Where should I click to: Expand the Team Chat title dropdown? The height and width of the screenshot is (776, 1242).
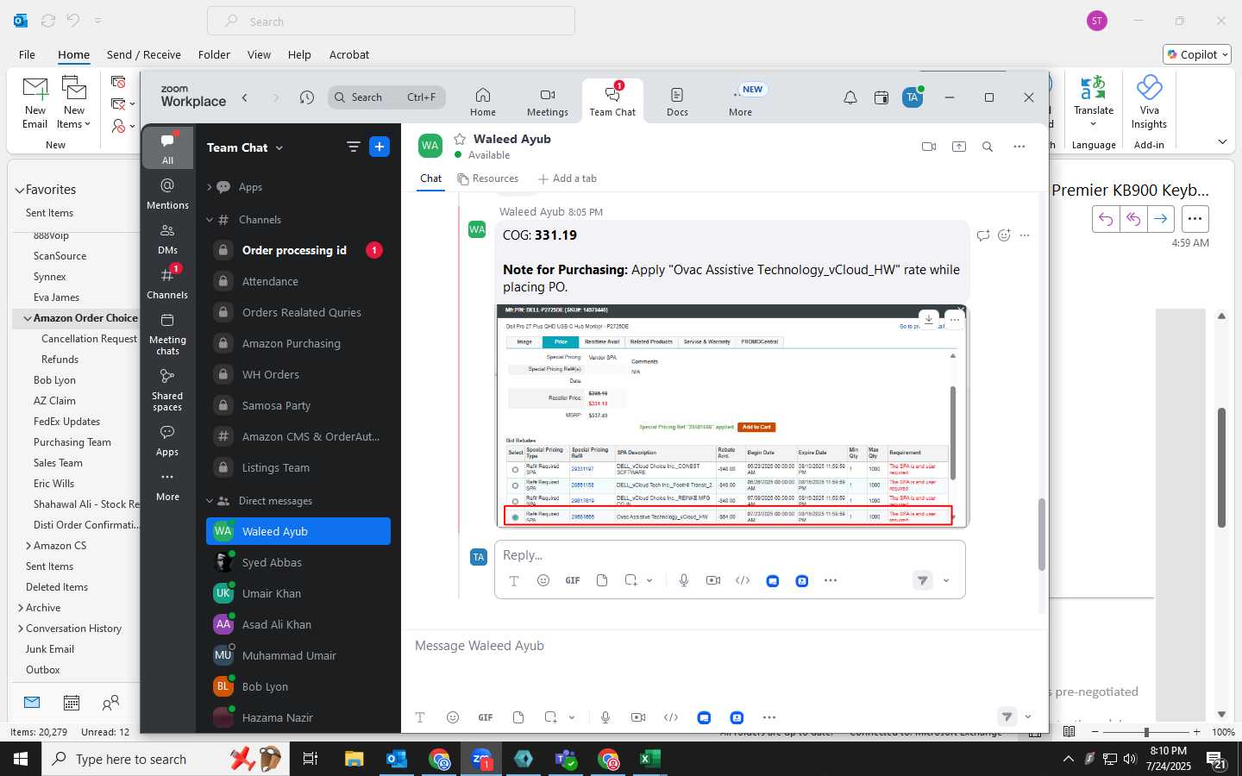click(x=279, y=147)
